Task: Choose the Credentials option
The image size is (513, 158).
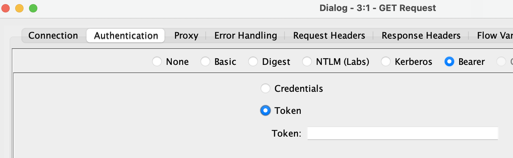Action: (265, 89)
